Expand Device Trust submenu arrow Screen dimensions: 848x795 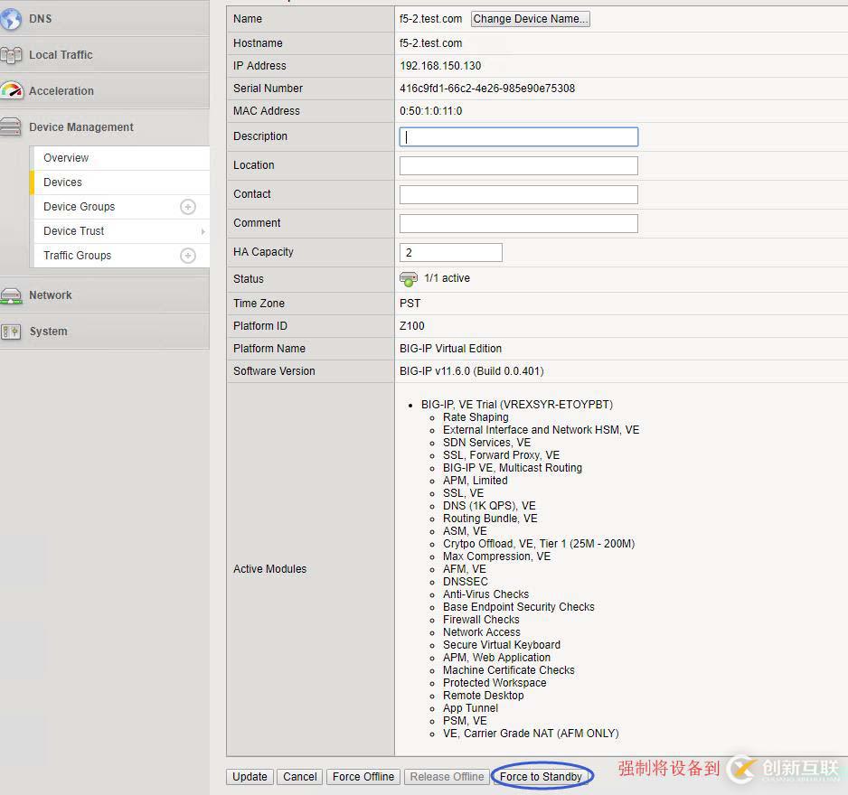click(203, 231)
